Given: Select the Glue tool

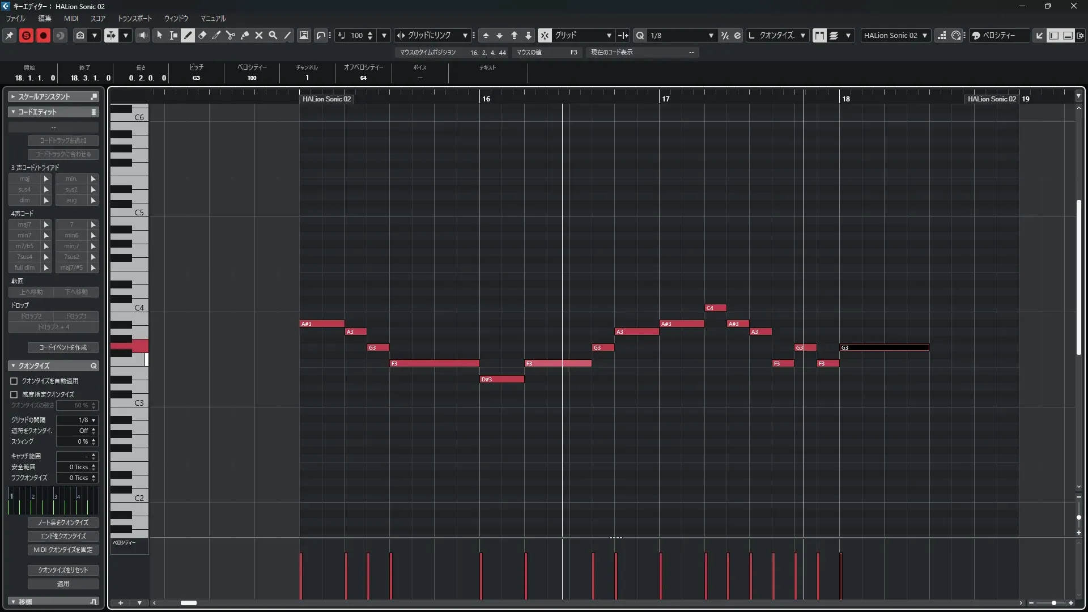Looking at the screenshot, I should coord(245,35).
